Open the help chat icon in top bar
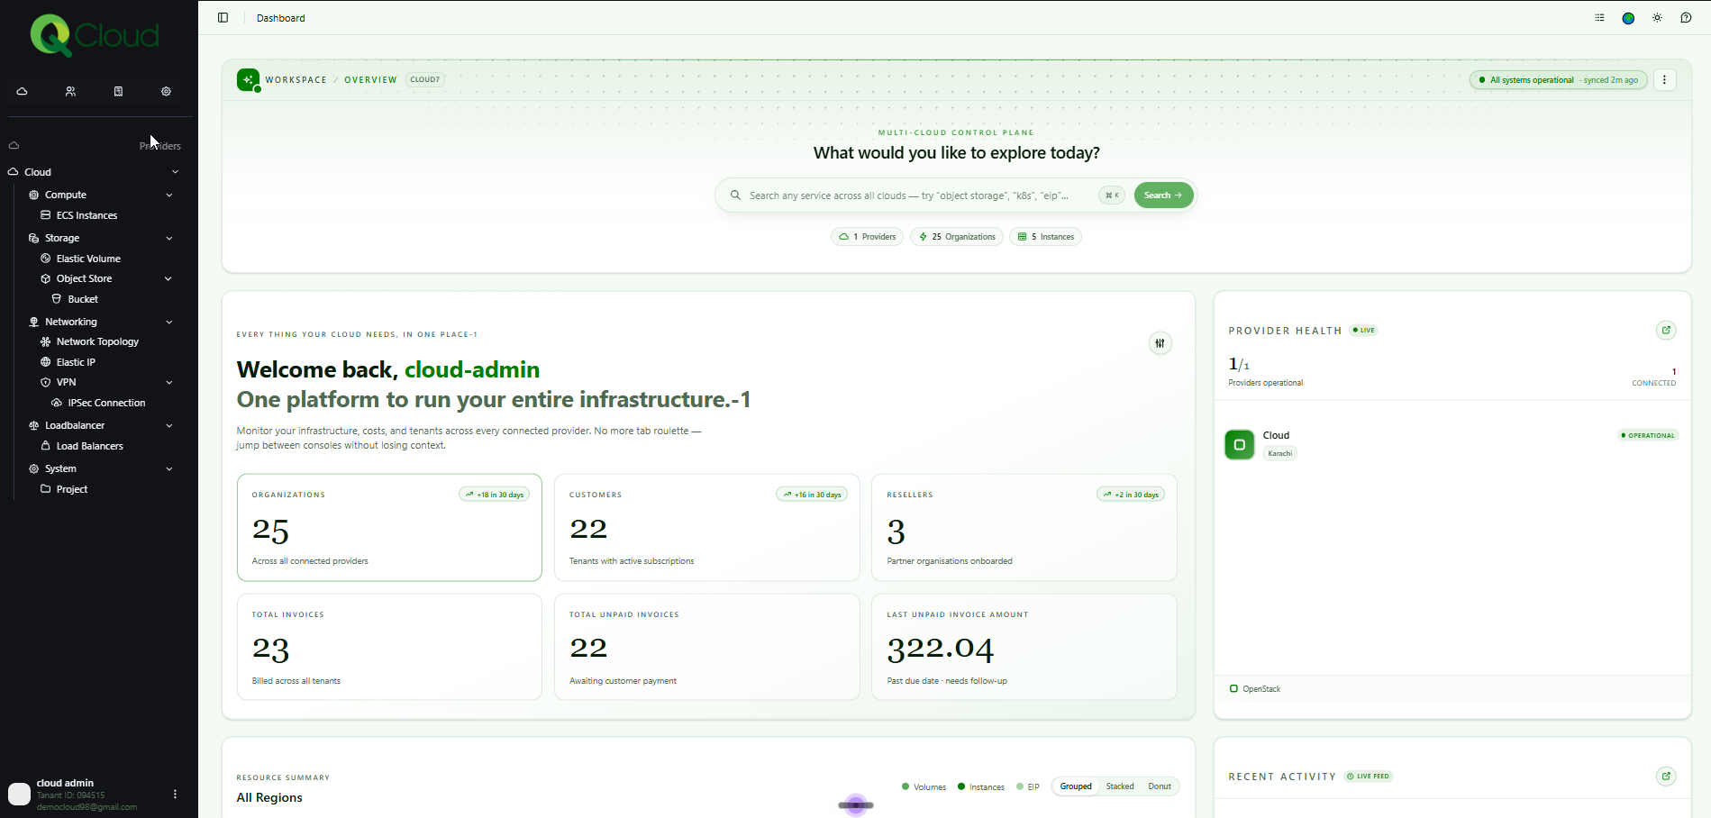This screenshot has width=1711, height=818. [x=1686, y=17]
